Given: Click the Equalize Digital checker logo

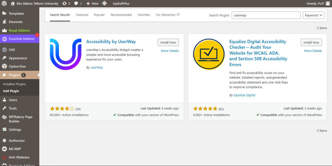Looking at the screenshot, I should click(209, 54).
